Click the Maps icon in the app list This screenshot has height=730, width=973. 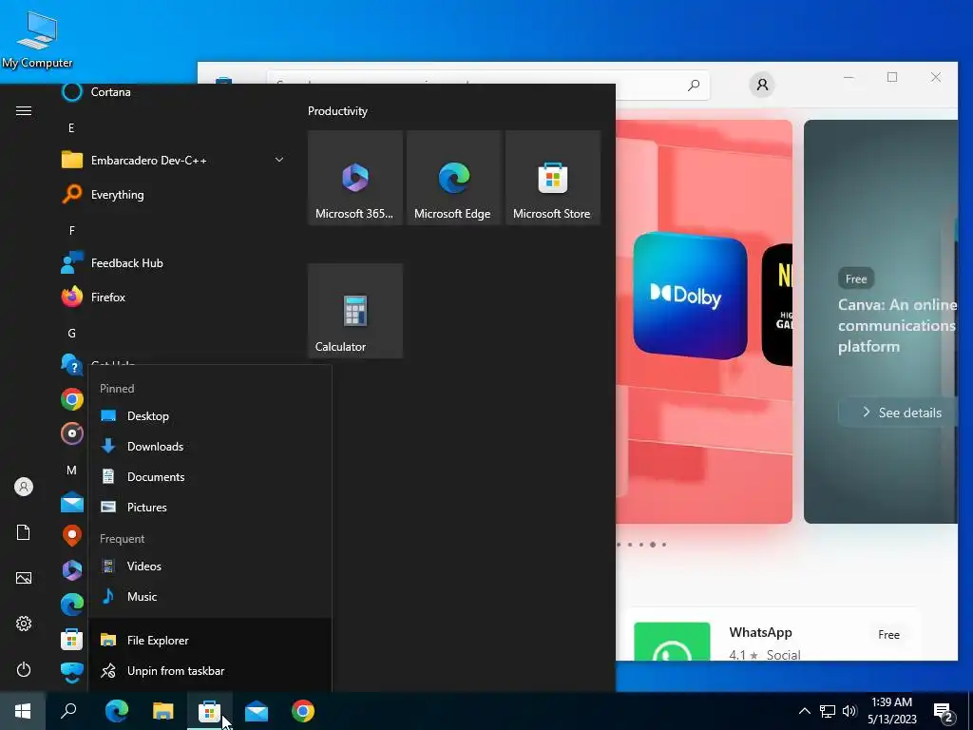point(72,536)
